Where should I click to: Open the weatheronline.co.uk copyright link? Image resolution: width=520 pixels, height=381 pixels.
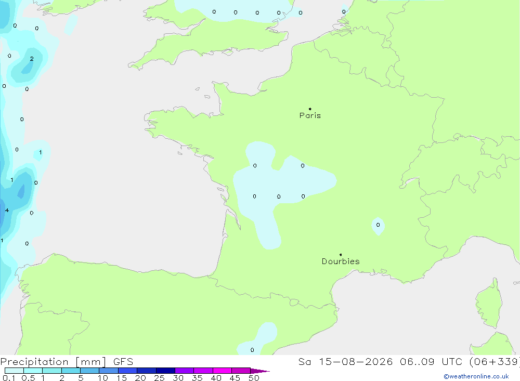click(x=476, y=376)
